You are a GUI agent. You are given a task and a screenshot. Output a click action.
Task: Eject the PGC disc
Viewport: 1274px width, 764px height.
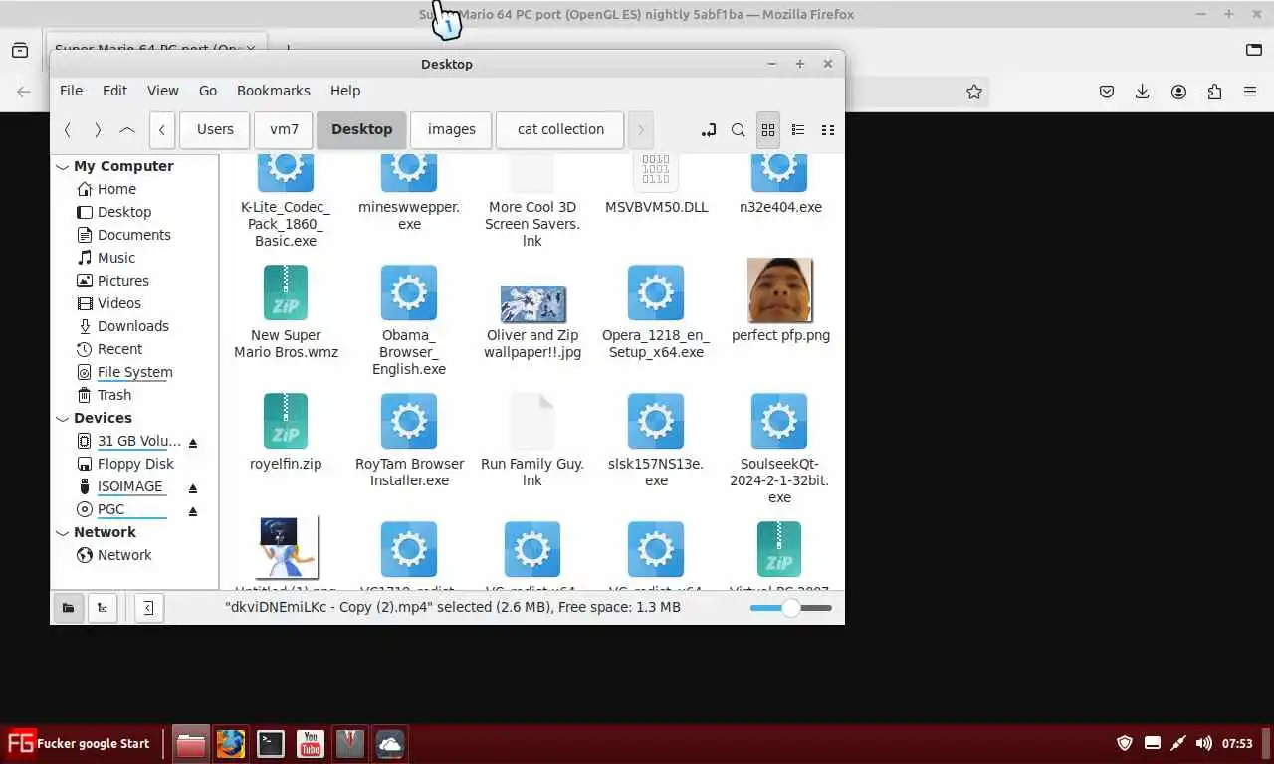(x=193, y=510)
